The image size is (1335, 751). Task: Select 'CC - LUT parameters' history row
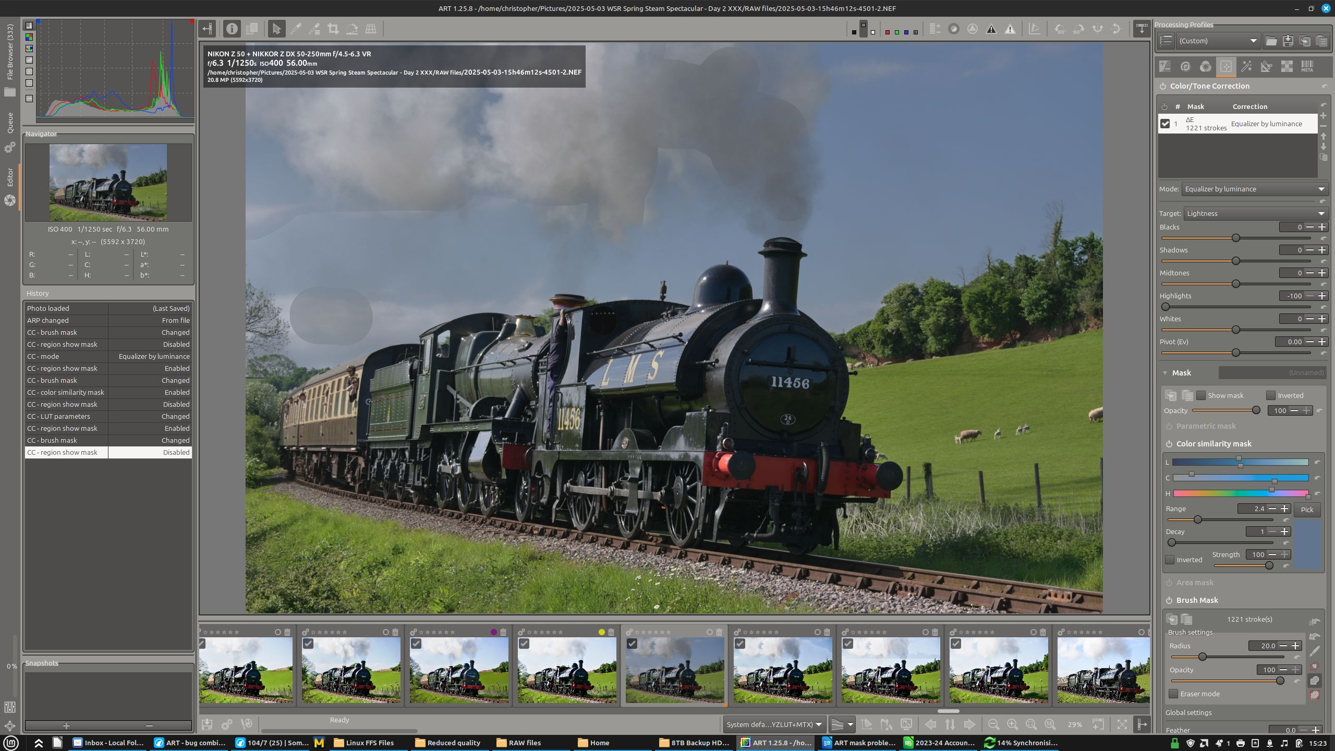pyautogui.click(x=108, y=416)
